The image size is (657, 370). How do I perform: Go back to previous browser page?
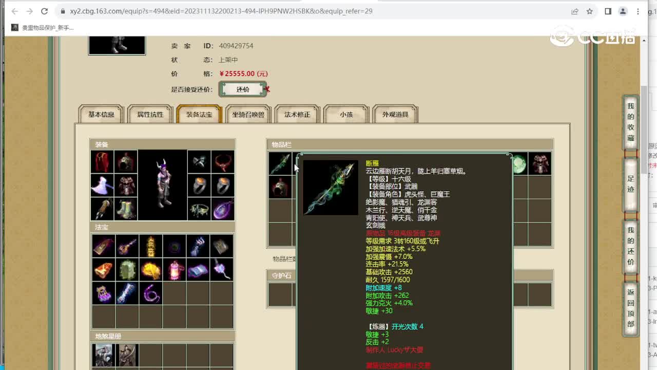[14, 11]
